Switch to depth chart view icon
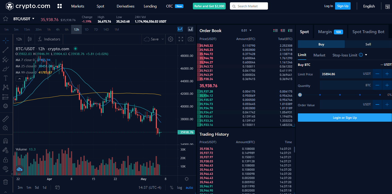 (190, 29)
